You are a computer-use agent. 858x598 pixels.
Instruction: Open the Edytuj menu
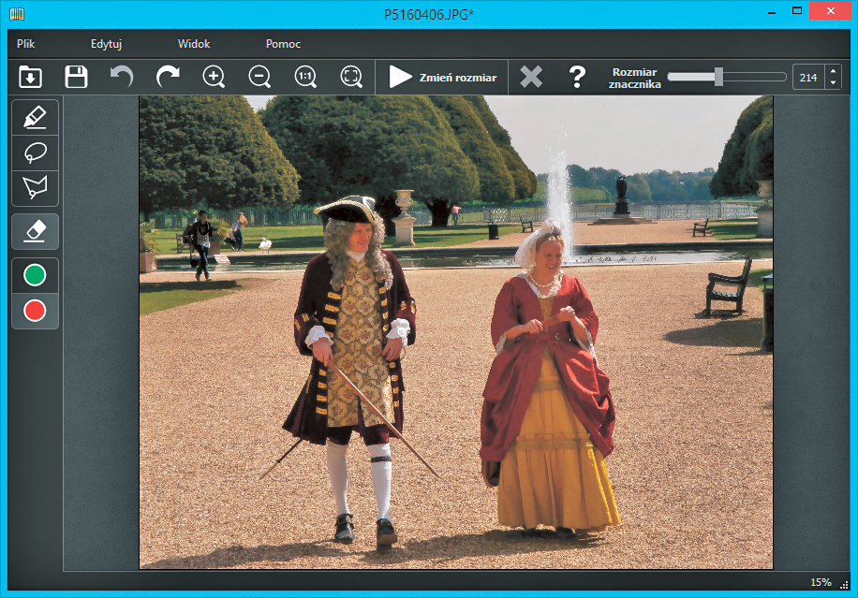(x=107, y=44)
